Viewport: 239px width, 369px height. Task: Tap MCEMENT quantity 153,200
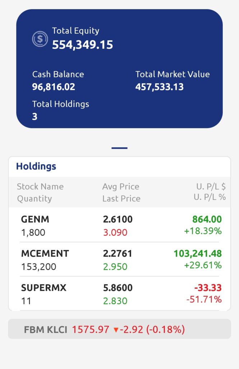(39, 267)
